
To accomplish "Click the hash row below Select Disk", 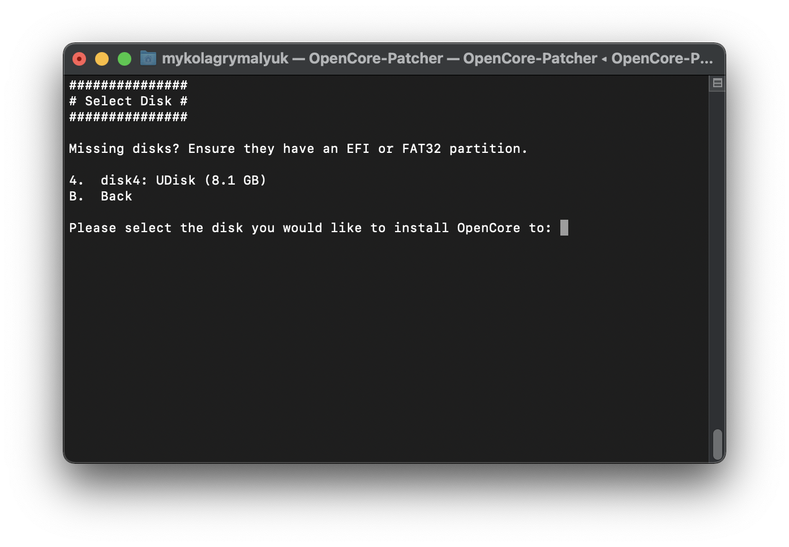I will pyautogui.click(x=128, y=117).
